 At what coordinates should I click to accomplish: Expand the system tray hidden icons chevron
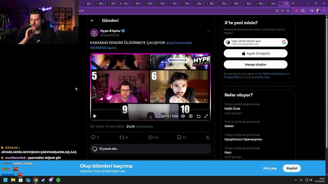click(x=295, y=180)
